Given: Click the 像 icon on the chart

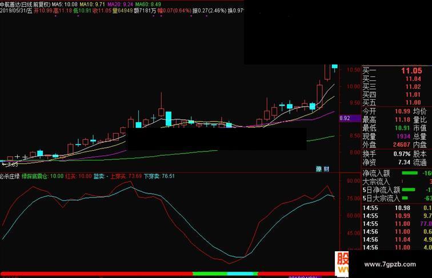Looking at the screenshot, I should [x=319, y=169].
